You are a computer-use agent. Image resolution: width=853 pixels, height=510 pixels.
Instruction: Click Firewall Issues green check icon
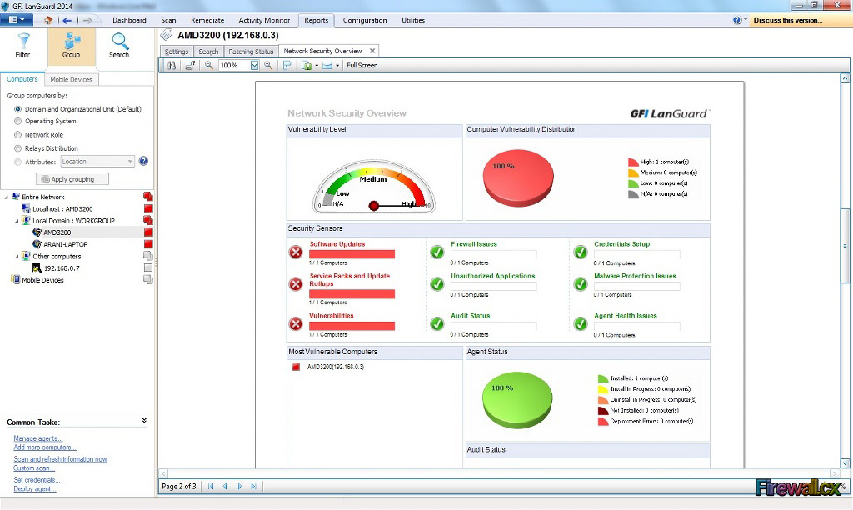(436, 252)
